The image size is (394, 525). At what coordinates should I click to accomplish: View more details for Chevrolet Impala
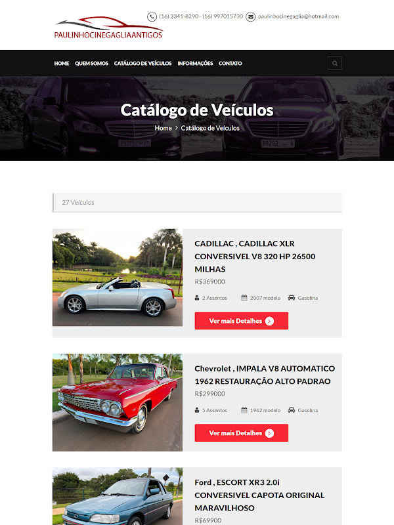coord(241,433)
